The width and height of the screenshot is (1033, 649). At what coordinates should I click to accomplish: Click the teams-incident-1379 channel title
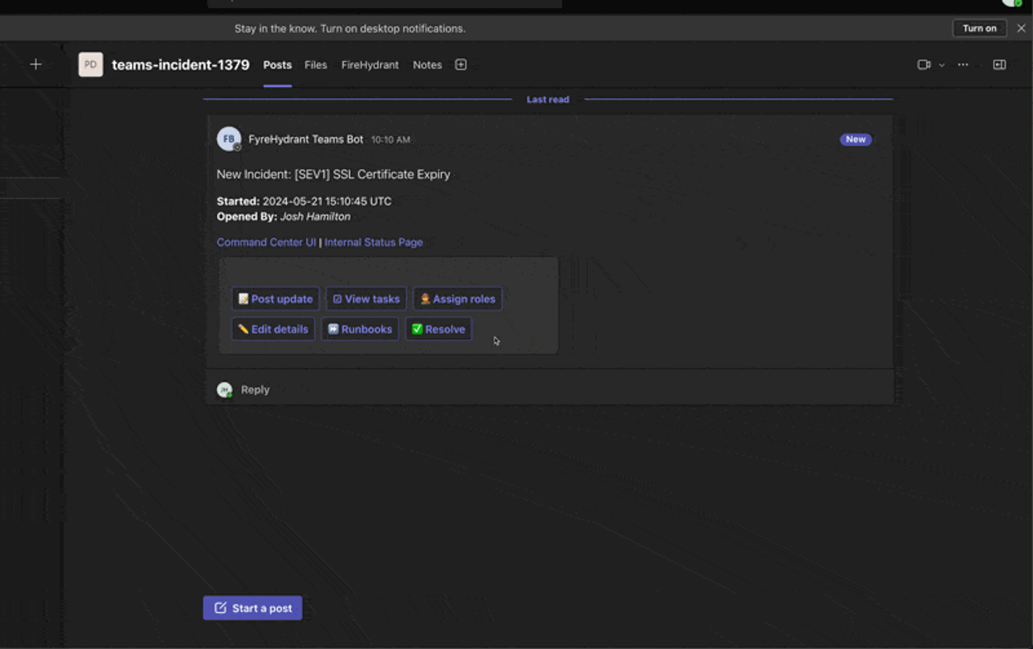[x=181, y=65]
